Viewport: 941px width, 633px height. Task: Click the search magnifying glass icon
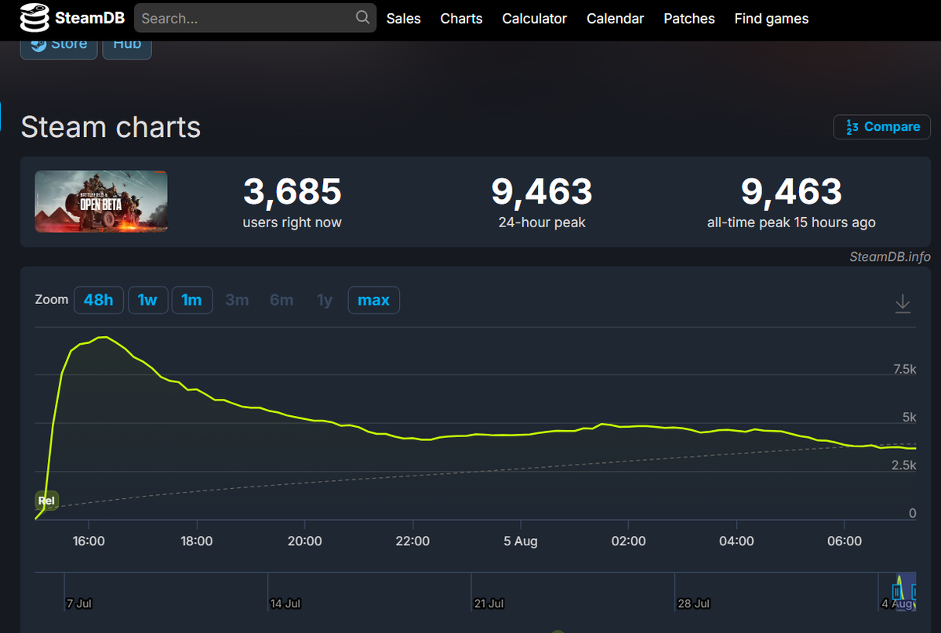click(x=362, y=16)
